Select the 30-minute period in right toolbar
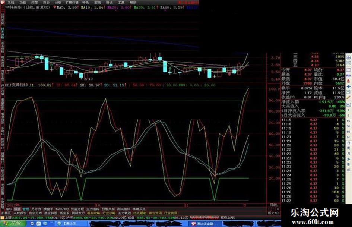The image size is (352, 227). (348, 126)
